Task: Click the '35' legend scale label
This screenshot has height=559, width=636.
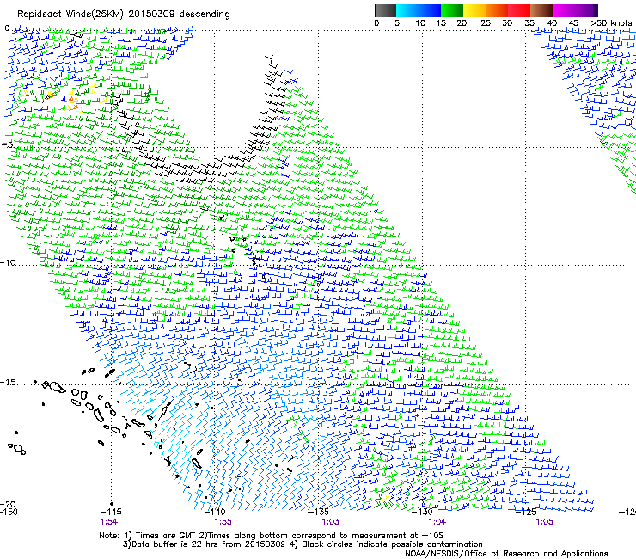Action: pos(529,23)
